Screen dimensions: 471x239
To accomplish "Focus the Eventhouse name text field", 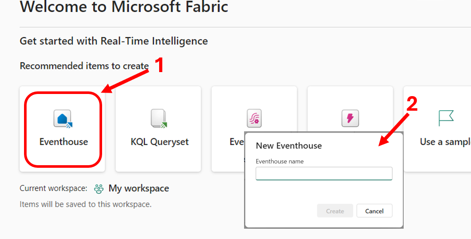I will coord(324,174).
